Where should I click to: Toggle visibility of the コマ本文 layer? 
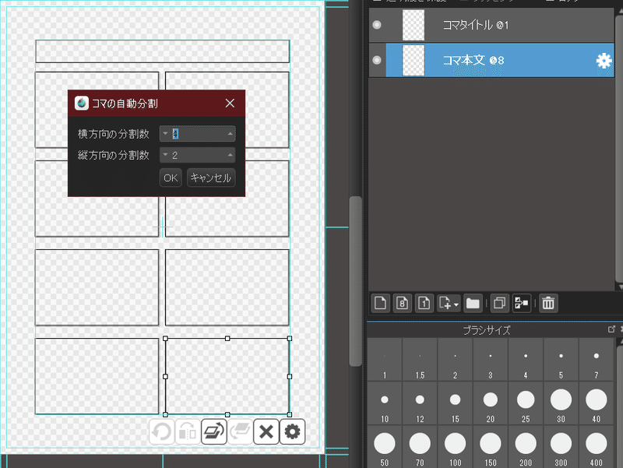(377, 60)
